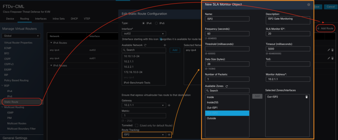Collapse the BGP tree node
Viewport: 338px width, 140px height.
coord(2,86)
